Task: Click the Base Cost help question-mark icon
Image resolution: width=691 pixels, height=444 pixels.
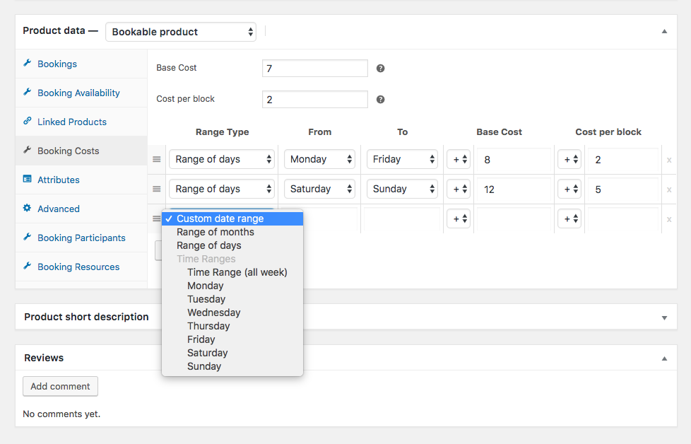Action: point(381,69)
